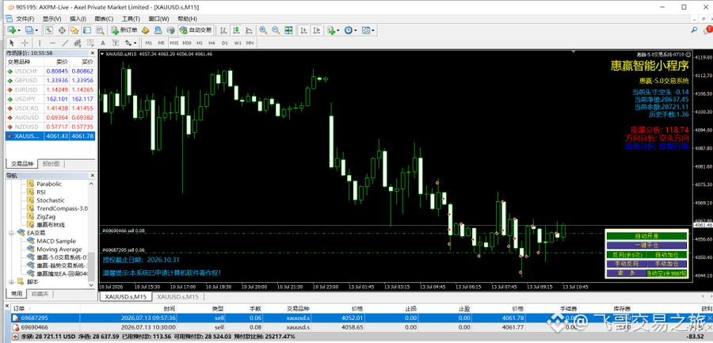The width and height of the screenshot is (713, 343).
Task: Open the arrows objects dropdown
Action: tap(131, 43)
